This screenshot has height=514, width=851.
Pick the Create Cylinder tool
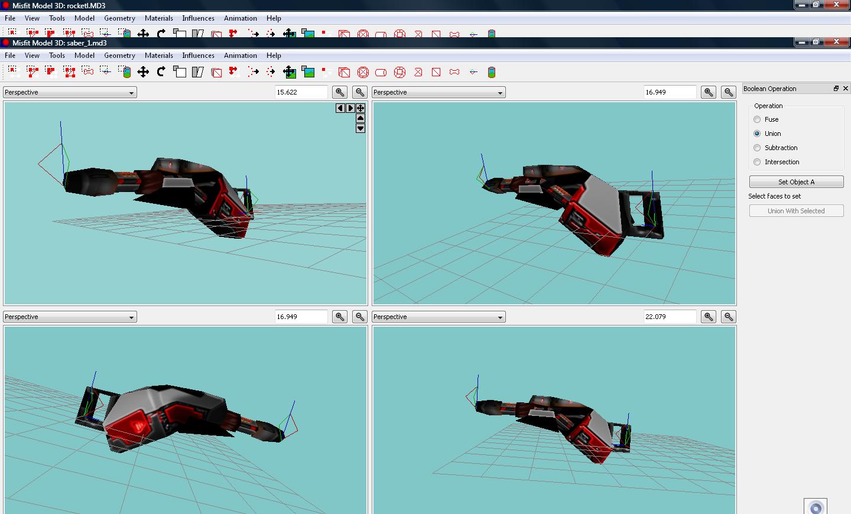point(381,72)
